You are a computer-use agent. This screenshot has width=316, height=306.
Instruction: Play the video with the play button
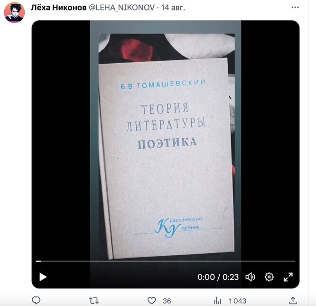[x=43, y=277]
